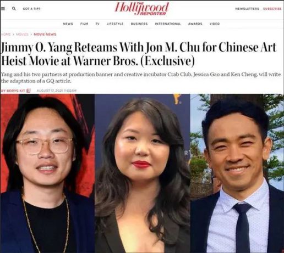The image size is (284, 253).
Task: Select the Awards navigation item
Action: click(195, 24)
